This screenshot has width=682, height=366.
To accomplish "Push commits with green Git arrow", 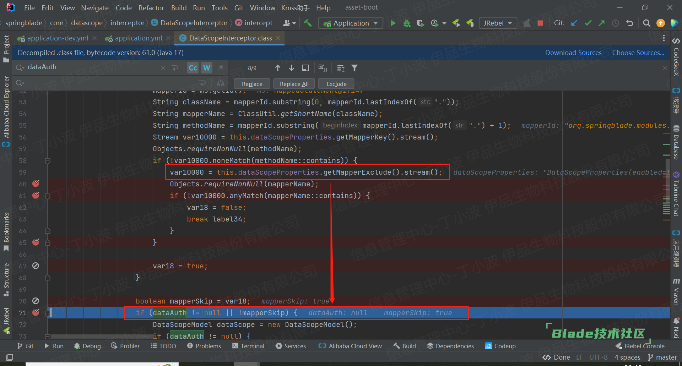I will point(601,23).
